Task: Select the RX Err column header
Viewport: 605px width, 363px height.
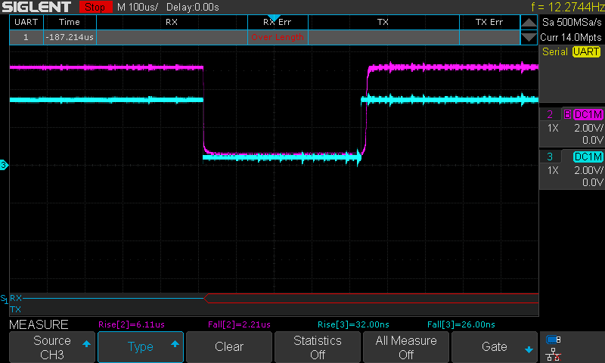Action: (278, 23)
